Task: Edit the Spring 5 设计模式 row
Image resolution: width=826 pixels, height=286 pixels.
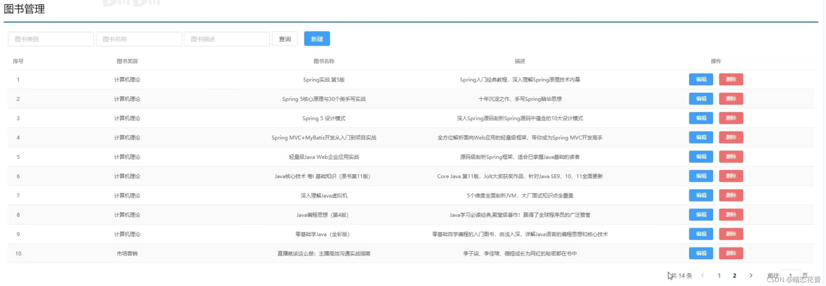Action: coord(700,118)
